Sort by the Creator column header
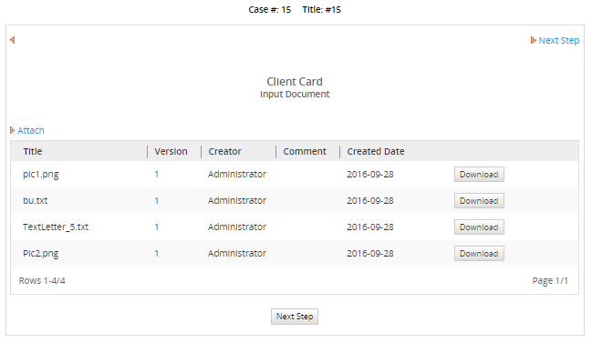The image size is (592, 343). click(224, 151)
